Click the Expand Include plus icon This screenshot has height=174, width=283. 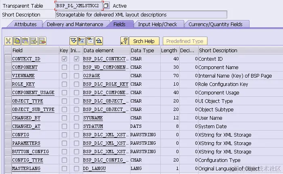(82, 41)
